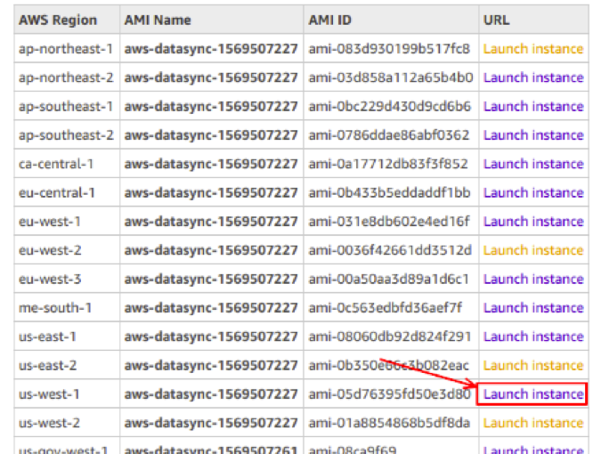Click the AMI Name column header
This screenshot has width=593, height=454.
point(211,20)
